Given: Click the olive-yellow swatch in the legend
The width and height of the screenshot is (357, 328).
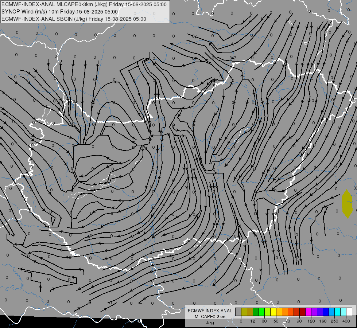Looking at the screenshot, I should 244,312.
